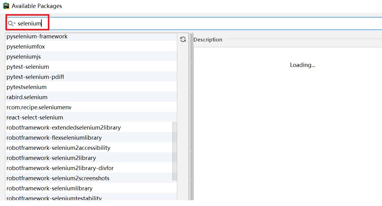Select robotframework-selenium2library-divfor

[x=60, y=168]
